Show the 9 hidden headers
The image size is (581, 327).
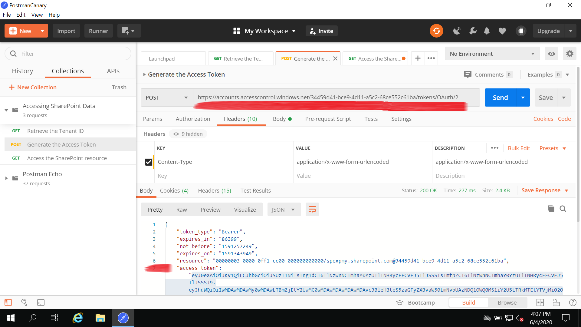pos(188,134)
